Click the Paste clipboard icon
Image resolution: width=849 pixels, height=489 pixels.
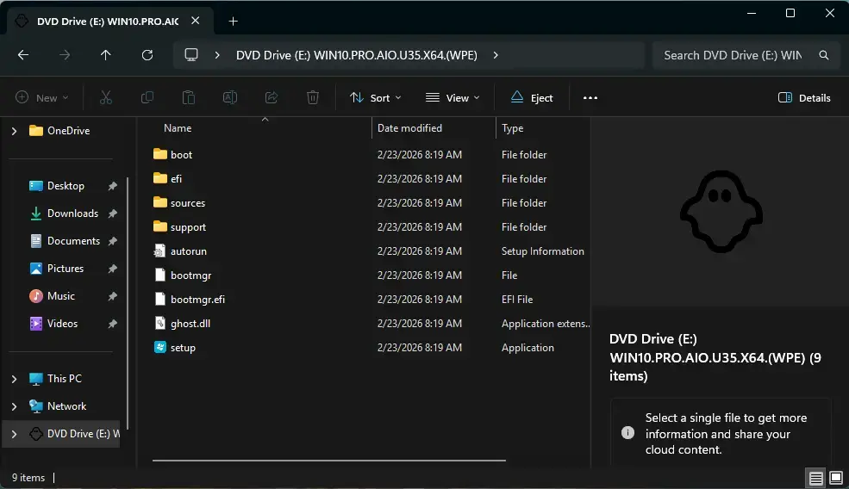click(x=189, y=97)
